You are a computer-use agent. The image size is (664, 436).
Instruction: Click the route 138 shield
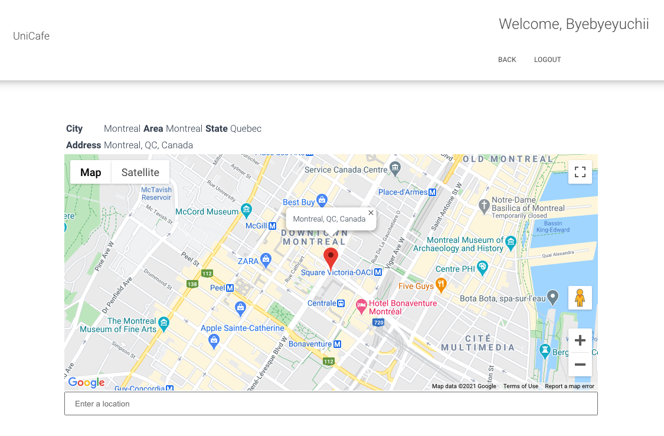192,284
